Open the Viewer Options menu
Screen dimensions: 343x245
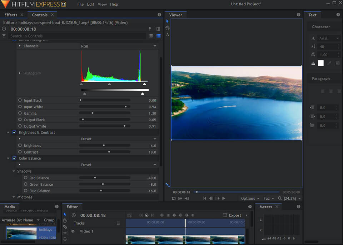tap(250, 199)
